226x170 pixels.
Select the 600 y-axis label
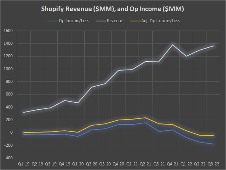pyautogui.click(x=9, y=94)
